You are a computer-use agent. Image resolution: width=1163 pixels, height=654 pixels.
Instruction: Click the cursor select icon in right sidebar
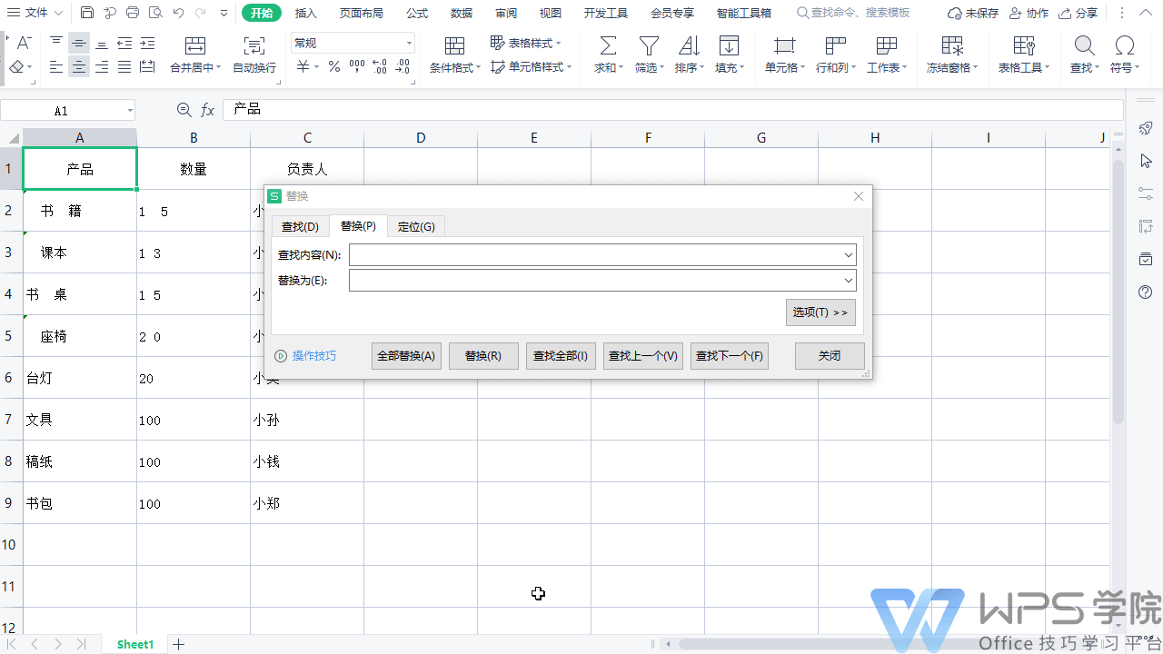click(x=1146, y=161)
